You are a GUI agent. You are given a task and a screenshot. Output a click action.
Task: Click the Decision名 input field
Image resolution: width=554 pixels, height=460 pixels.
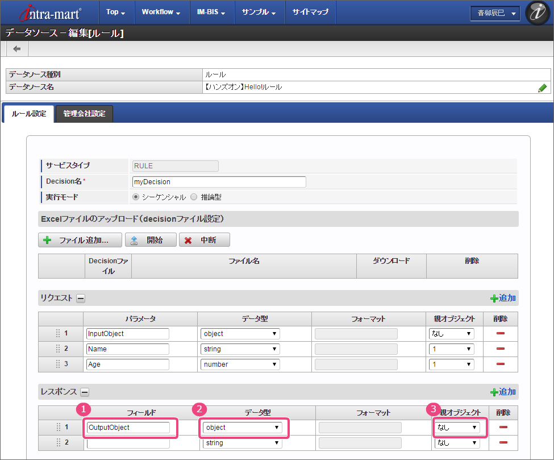pos(219,182)
